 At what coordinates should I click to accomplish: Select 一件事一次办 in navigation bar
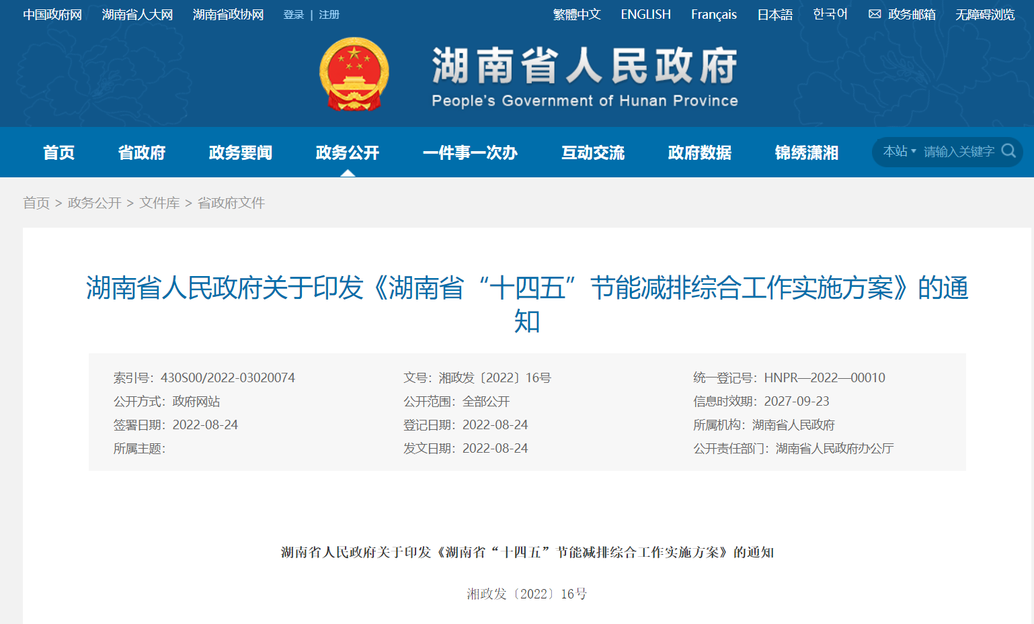pos(469,152)
